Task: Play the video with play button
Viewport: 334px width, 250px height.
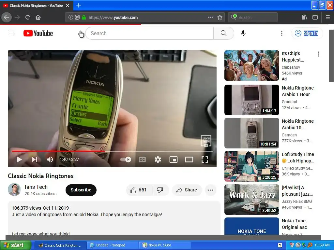Action: click(x=19, y=160)
